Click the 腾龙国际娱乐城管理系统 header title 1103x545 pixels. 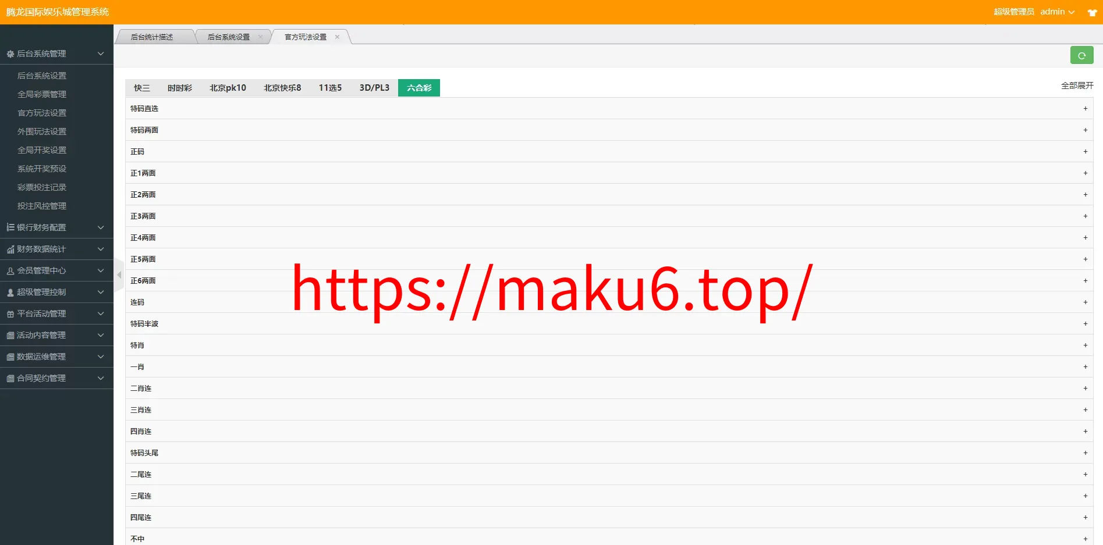pos(58,12)
